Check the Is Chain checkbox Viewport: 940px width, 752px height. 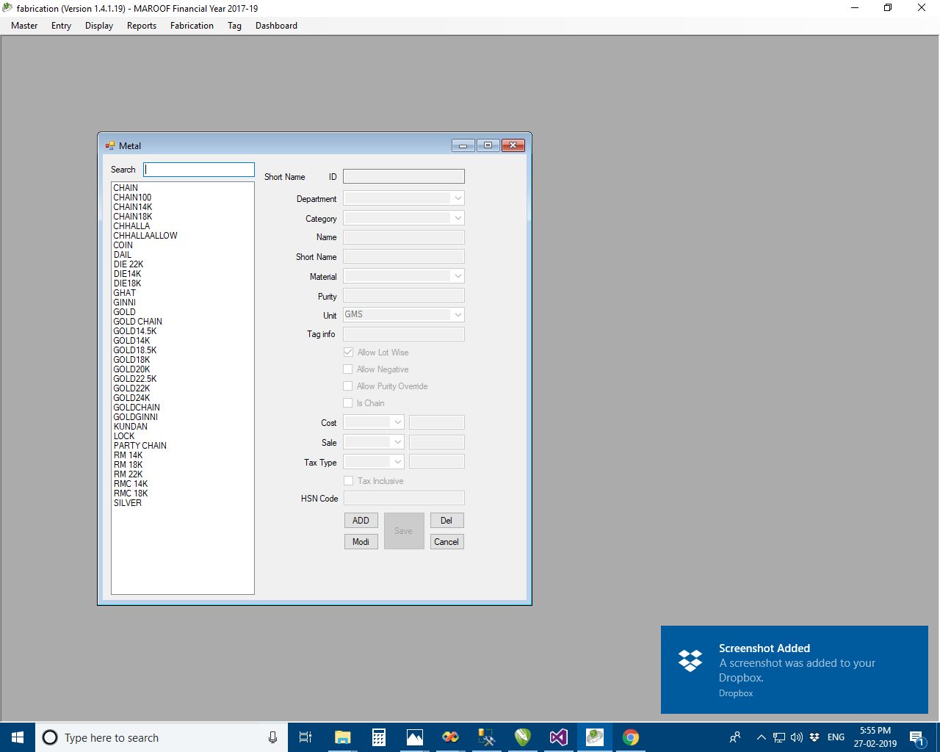coord(349,403)
